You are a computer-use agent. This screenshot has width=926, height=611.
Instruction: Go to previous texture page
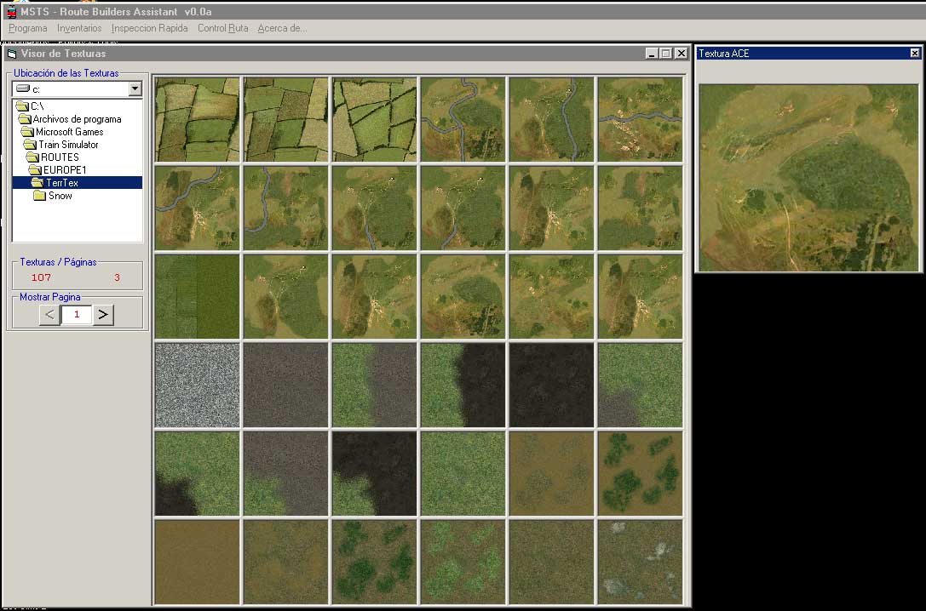[49, 315]
